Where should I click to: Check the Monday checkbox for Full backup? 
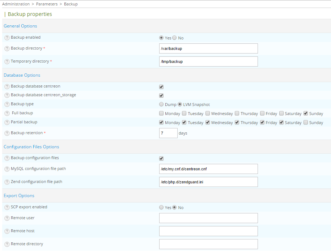[161, 113]
